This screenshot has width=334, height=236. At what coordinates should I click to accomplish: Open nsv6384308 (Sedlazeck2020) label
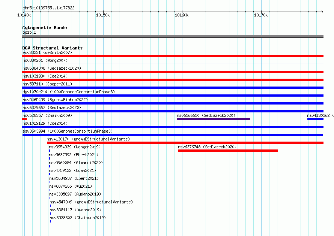click(x=52, y=68)
